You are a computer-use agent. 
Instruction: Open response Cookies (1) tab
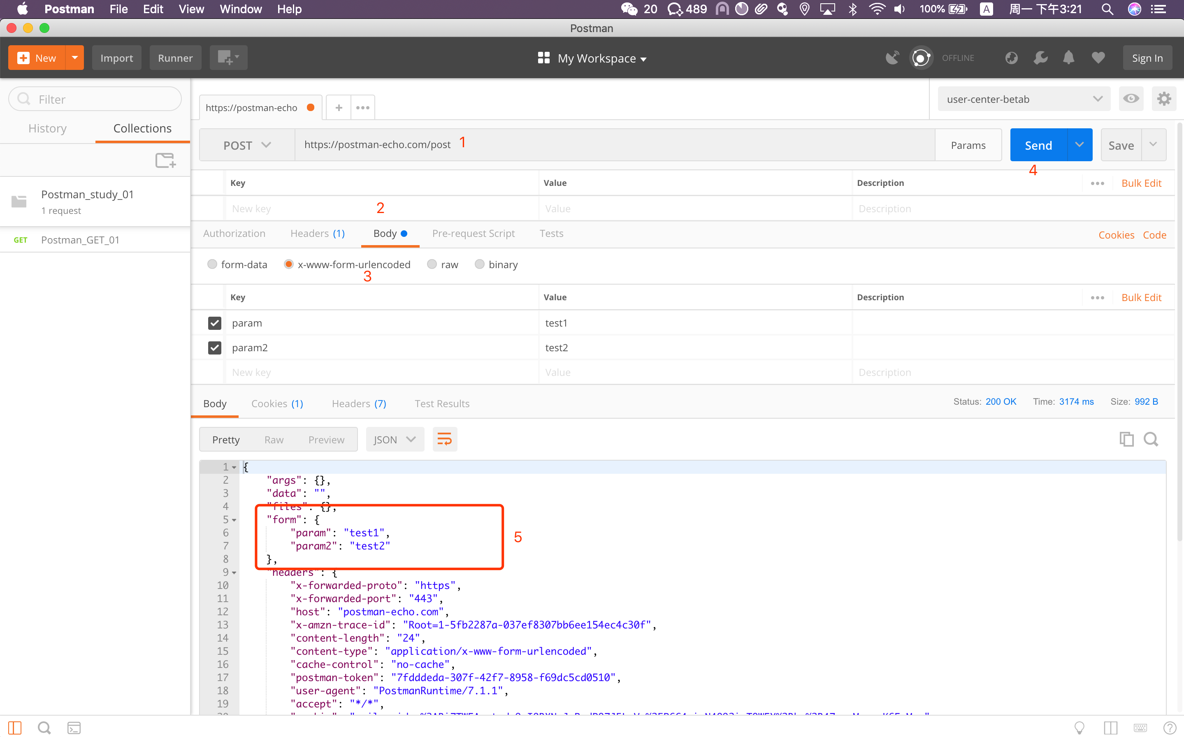click(277, 404)
